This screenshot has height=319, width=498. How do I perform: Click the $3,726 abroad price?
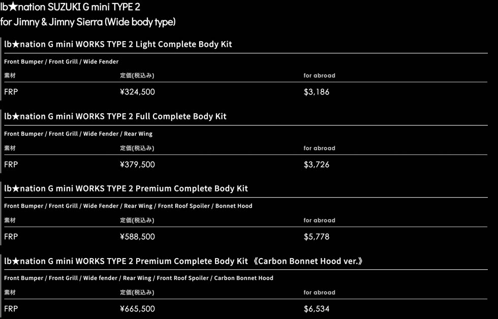pos(316,165)
